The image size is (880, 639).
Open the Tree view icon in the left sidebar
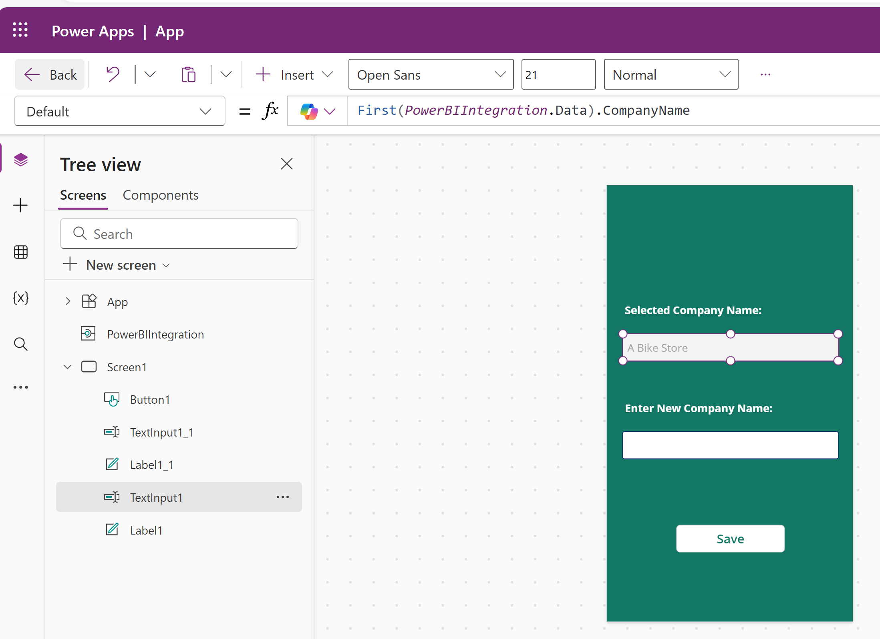(20, 159)
